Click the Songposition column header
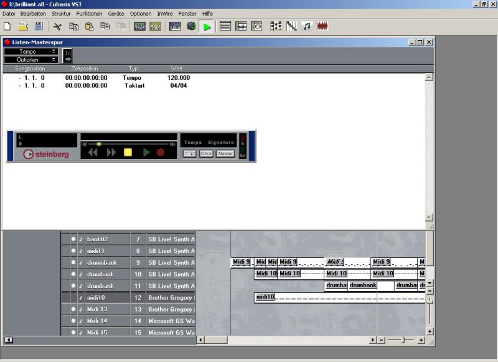The width and height of the screenshot is (498, 362). (x=30, y=69)
